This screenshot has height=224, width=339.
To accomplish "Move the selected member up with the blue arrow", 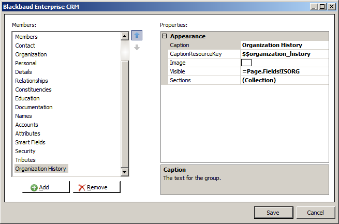I will (137, 35).
